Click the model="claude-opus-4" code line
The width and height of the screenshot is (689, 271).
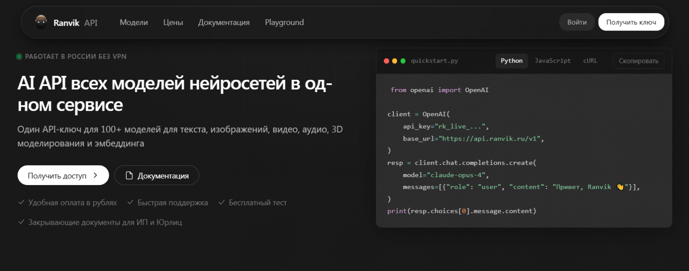point(446,175)
